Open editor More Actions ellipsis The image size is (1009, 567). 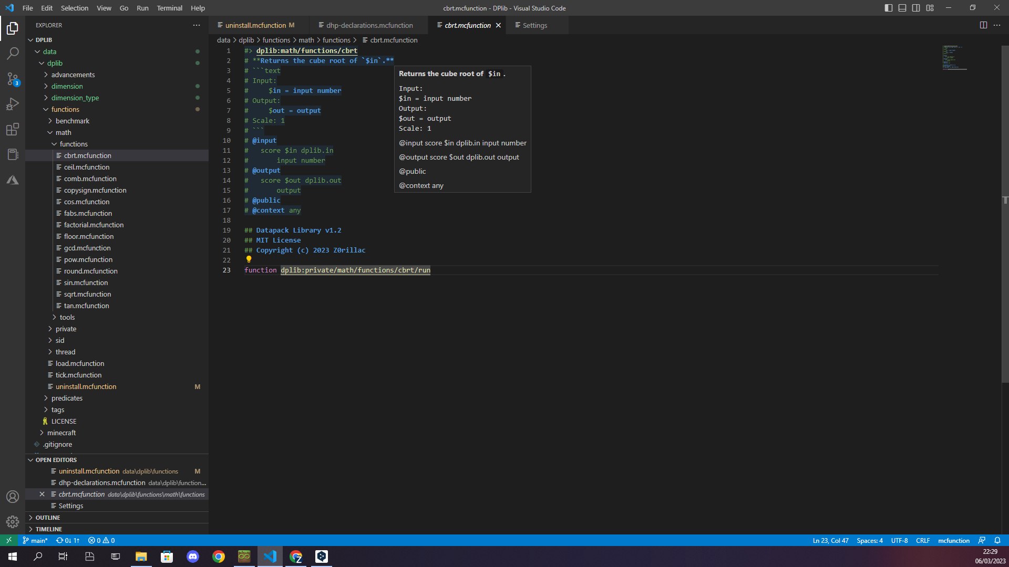tap(997, 25)
